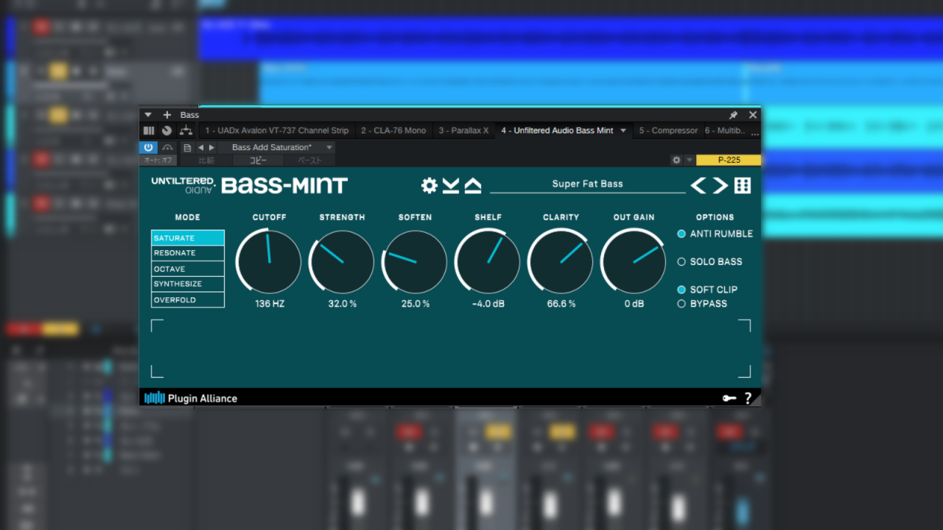The image size is (943, 530).
Task: Step to previous host preset arrow
Action: click(x=201, y=147)
